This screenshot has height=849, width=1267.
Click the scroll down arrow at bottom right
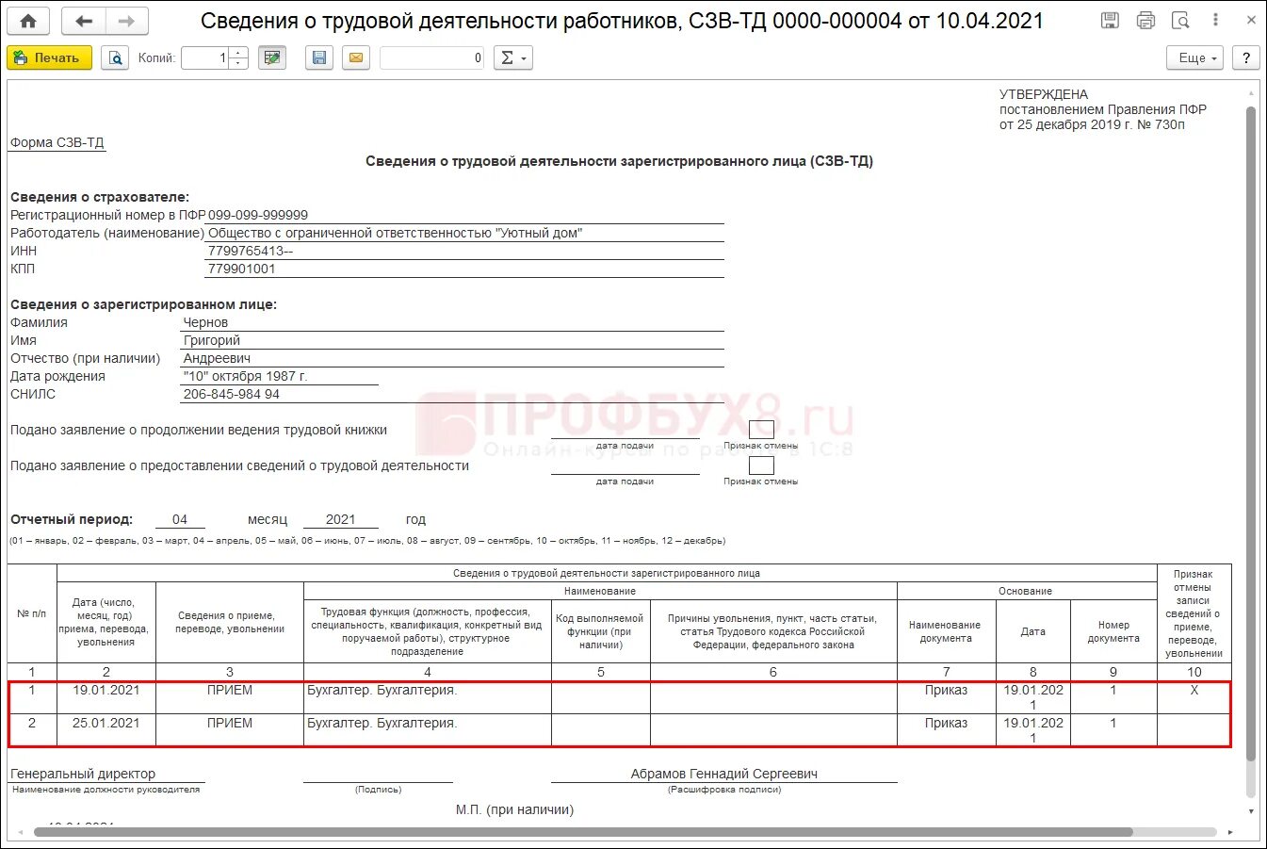[x=1251, y=811]
